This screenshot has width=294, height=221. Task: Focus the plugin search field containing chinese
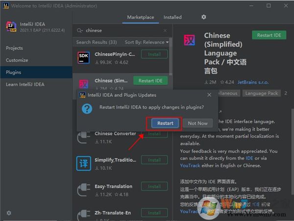[122, 30]
